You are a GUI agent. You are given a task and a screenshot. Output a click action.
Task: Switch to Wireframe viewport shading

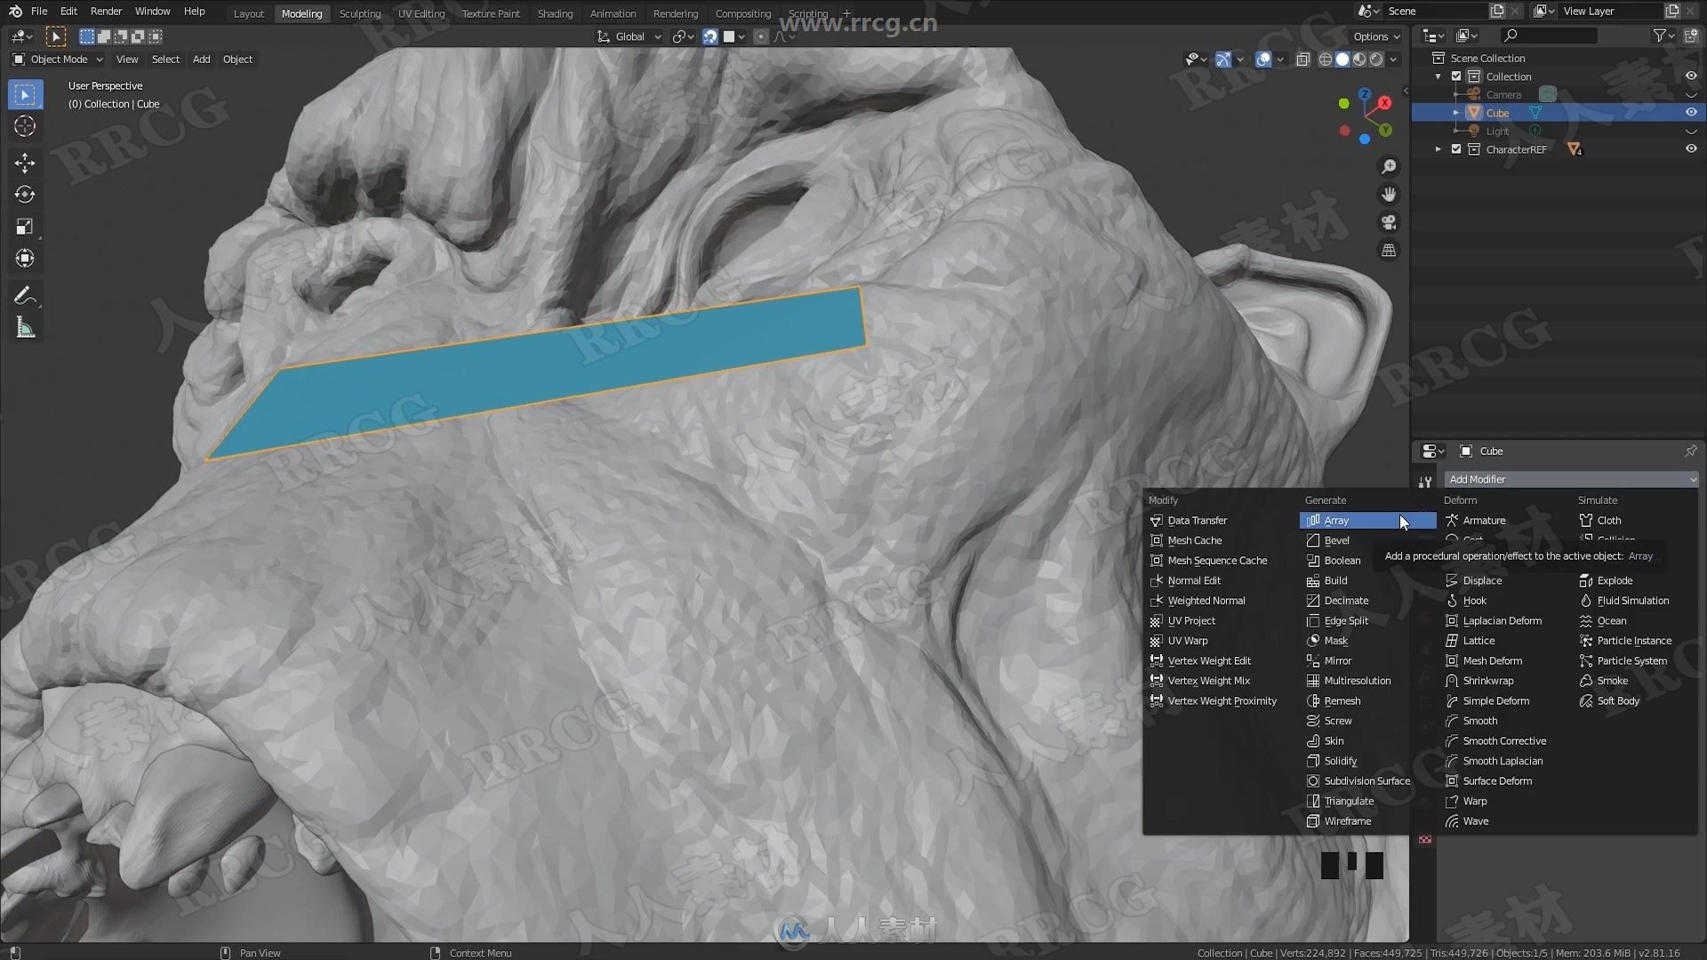1326,60
